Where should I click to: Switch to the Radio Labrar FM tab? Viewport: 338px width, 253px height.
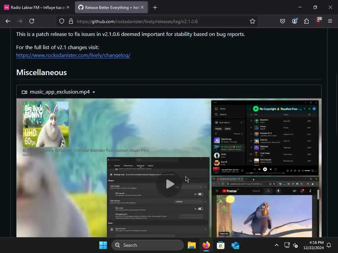[37, 8]
